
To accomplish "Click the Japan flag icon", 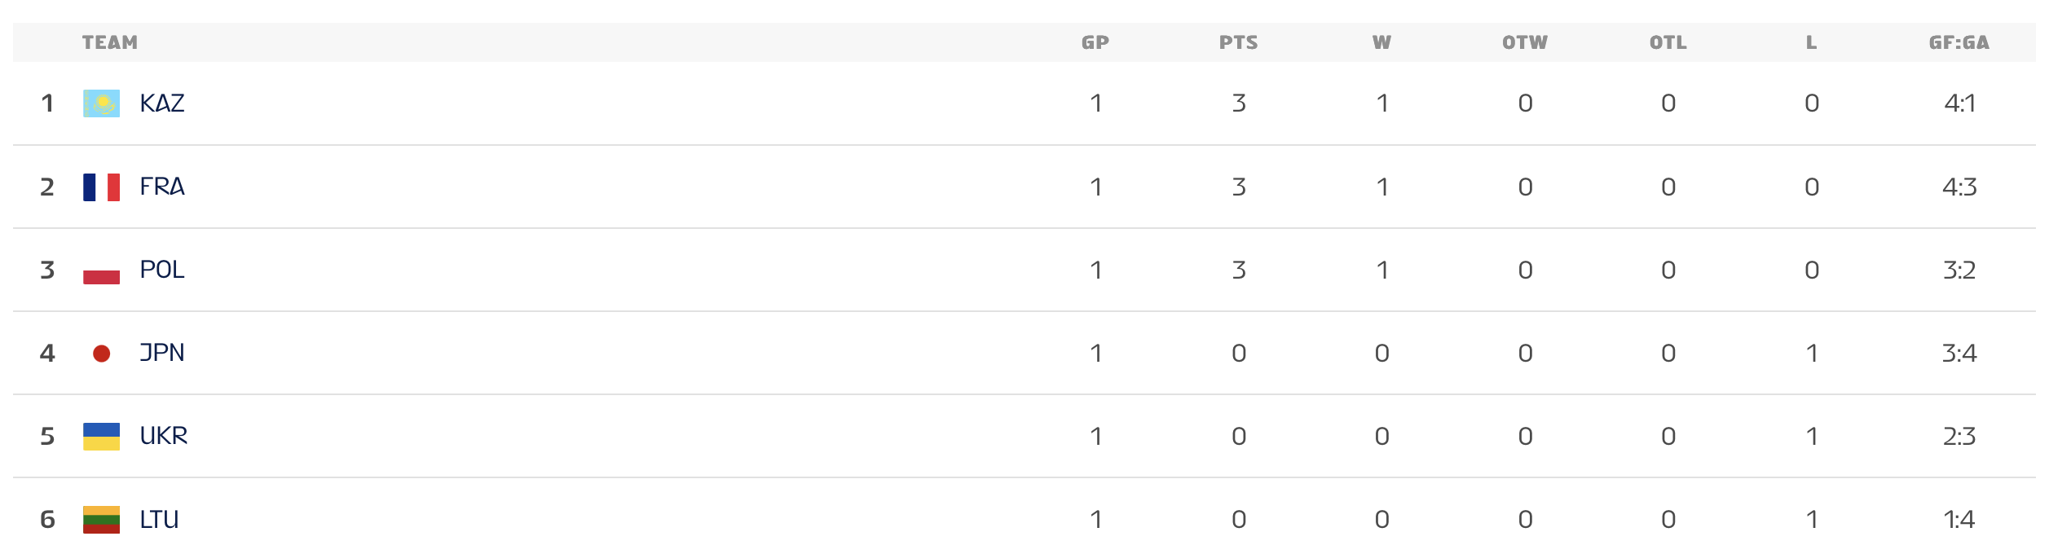I will (x=101, y=354).
